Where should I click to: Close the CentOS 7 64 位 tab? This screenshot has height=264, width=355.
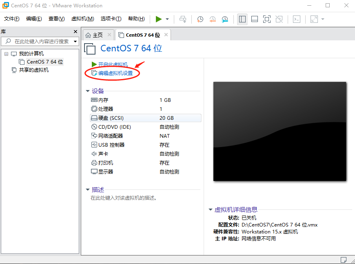pyautogui.click(x=166, y=35)
